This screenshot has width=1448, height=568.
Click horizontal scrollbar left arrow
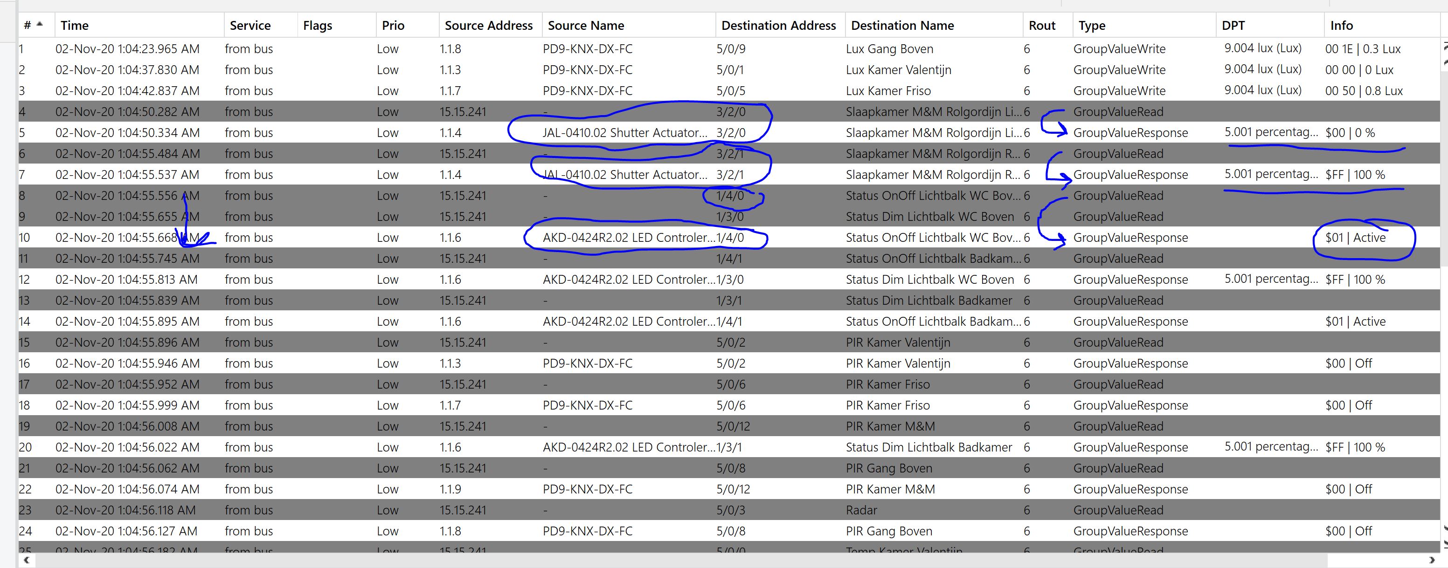(26, 560)
